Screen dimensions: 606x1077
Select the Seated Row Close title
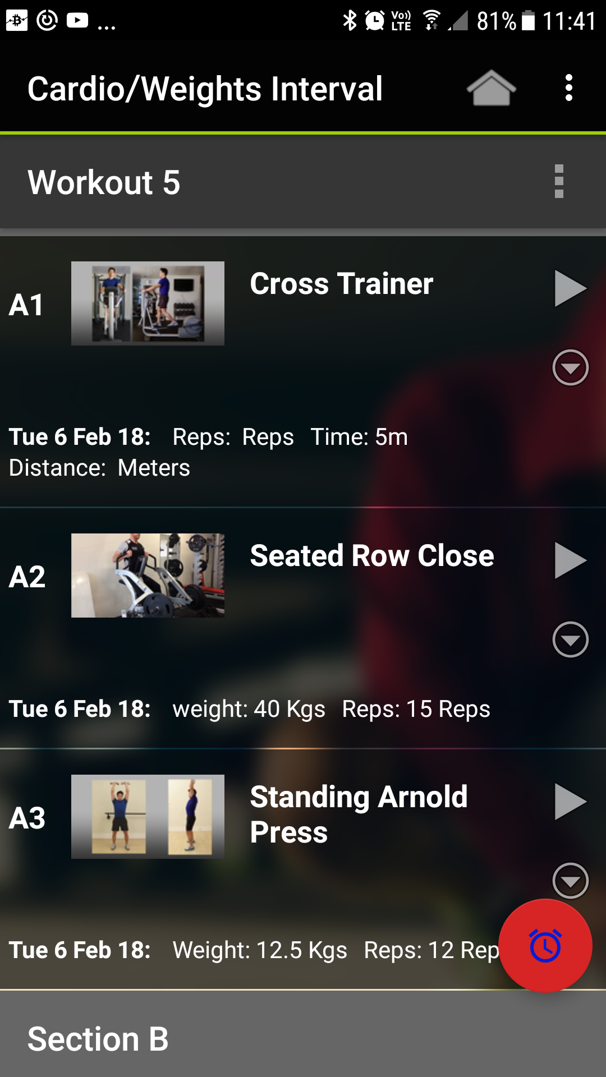[x=371, y=556]
